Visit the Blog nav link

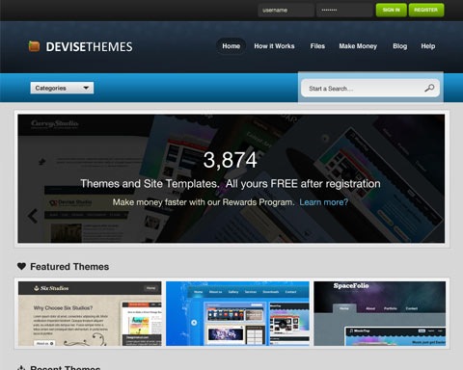coord(400,46)
